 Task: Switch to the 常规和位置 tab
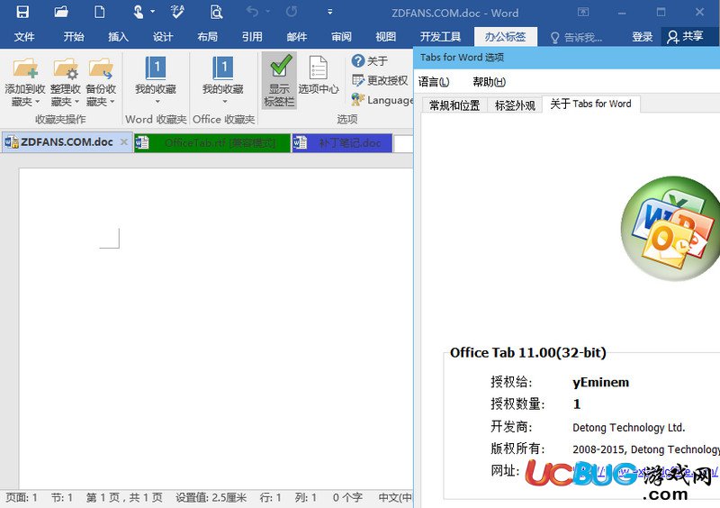454,105
